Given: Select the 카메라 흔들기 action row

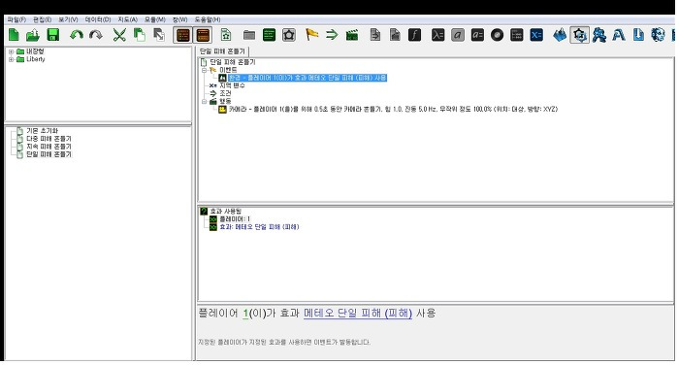Looking at the screenshot, I should coord(393,110).
